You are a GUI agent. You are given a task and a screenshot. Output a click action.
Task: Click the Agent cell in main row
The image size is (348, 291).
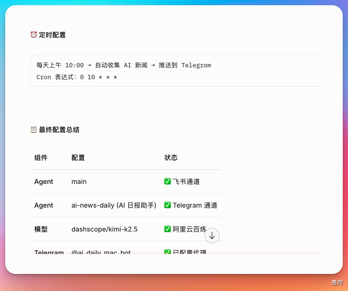pos(44,182)
